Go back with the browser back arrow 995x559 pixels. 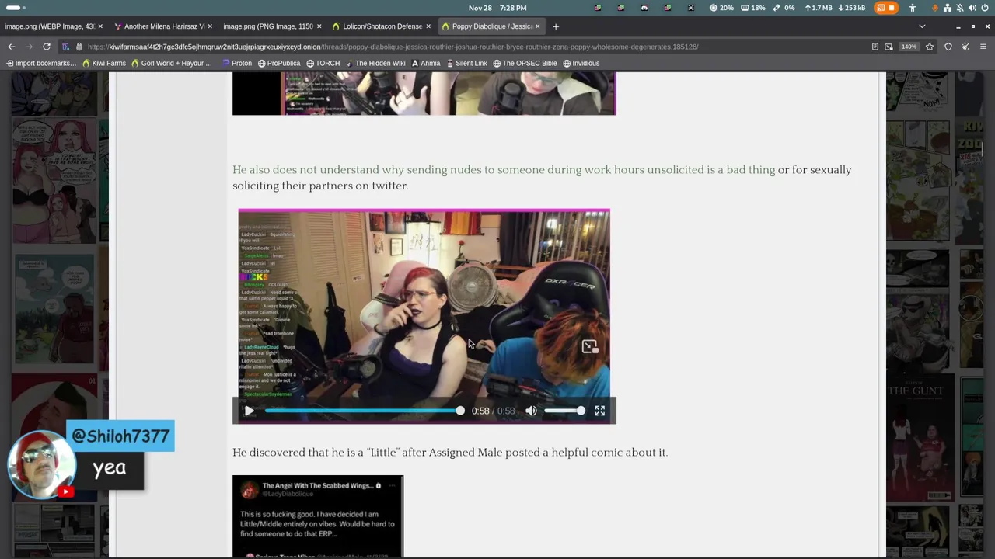point(12,47)
